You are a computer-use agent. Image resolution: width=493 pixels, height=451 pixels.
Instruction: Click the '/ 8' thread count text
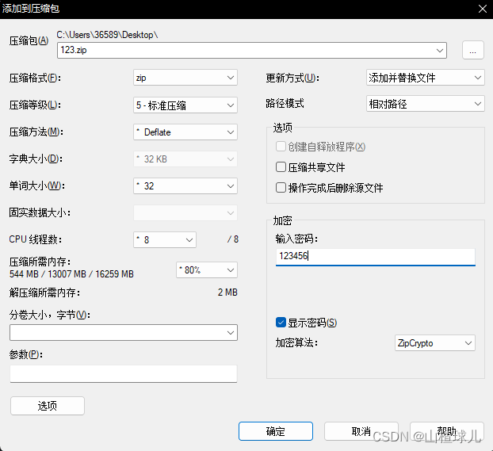tap(233, 239)
